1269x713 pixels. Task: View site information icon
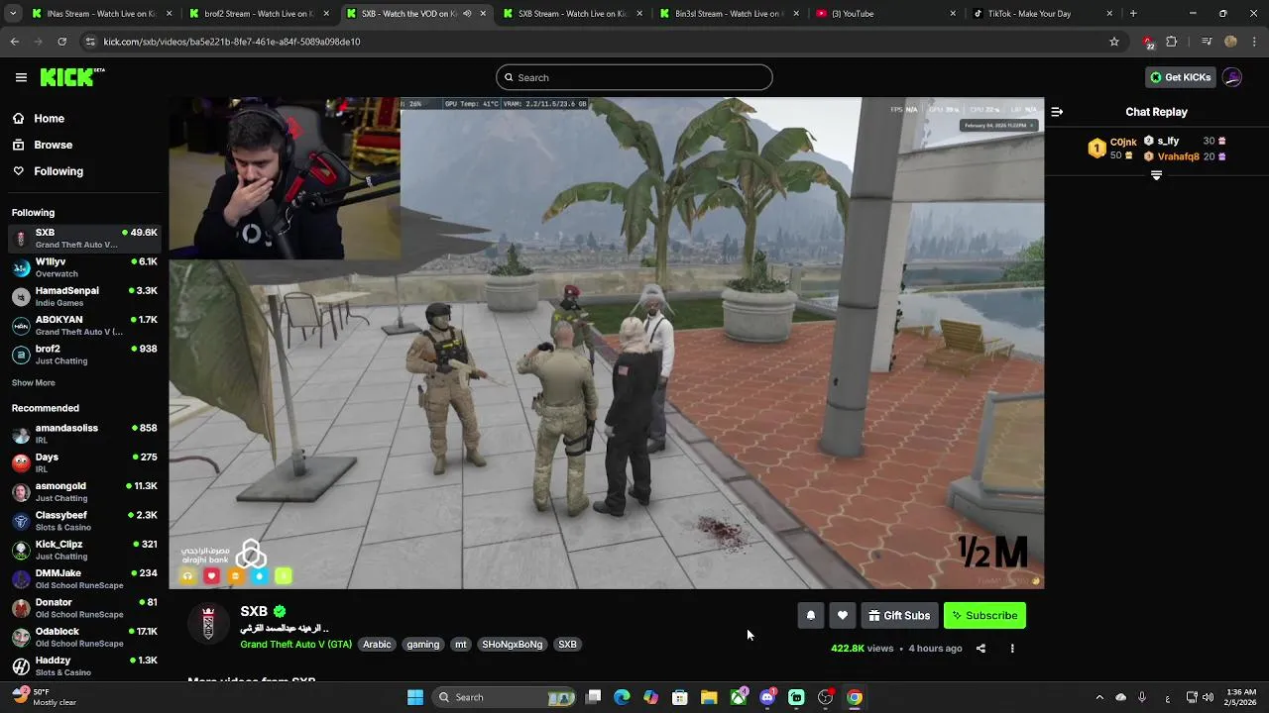(90, 42)
